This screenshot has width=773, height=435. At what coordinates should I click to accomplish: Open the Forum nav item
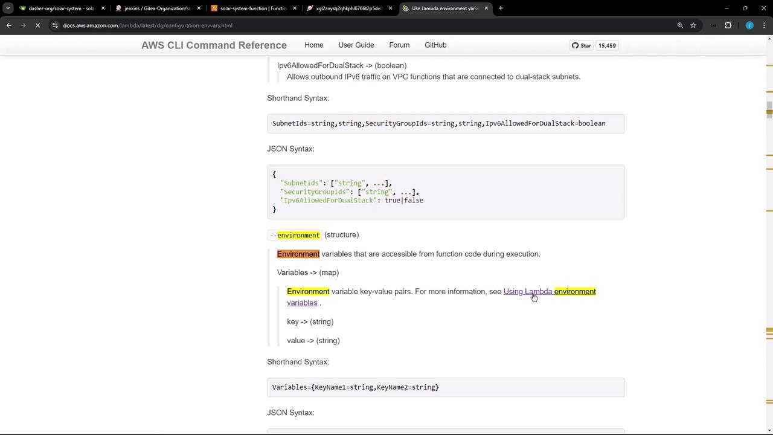pyautogui.click(x=399, y=45)
